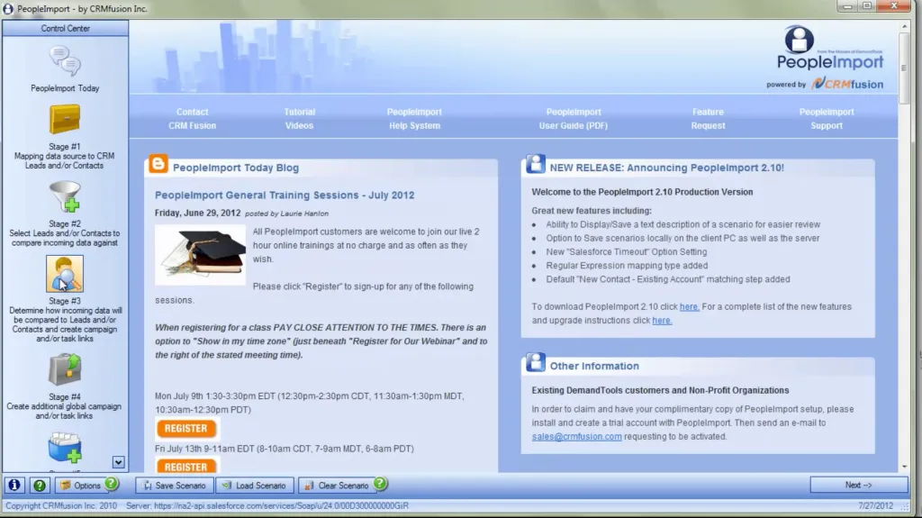
Task: Select the Stage #3 person search icon
Action: tap(65, 274)
